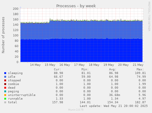Click the uninterruptible average 36.68m
This screenshot has height=113, width=152.
coord(115,95)
